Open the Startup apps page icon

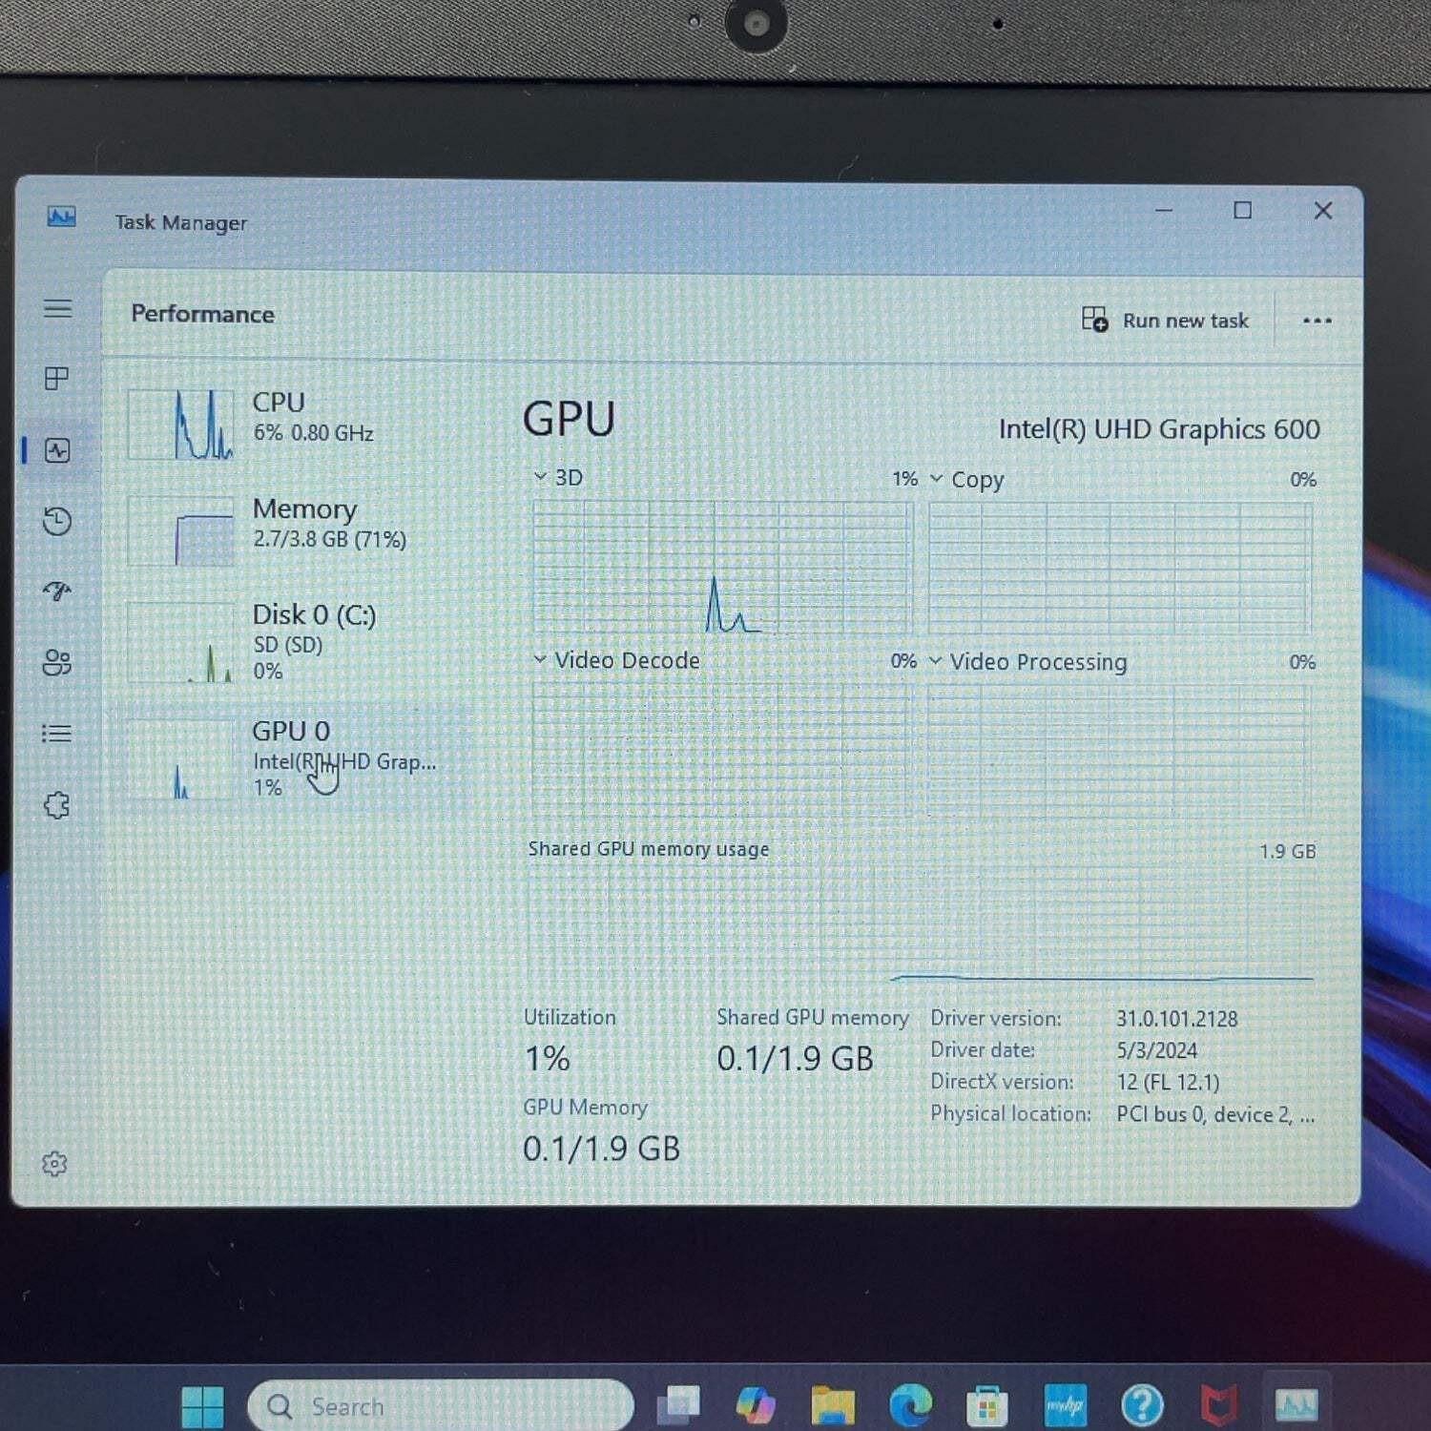tap(57, 591)
